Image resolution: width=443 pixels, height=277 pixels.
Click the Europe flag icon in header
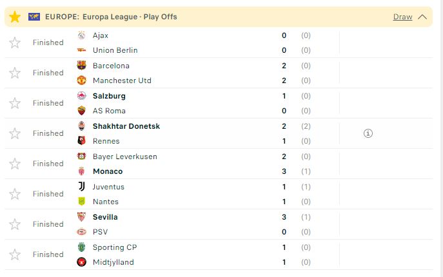(x=34, y=17)
